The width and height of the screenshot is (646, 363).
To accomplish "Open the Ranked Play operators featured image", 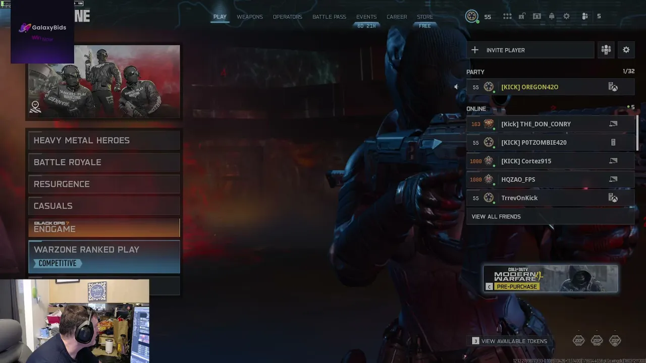I will pos(104,82).
